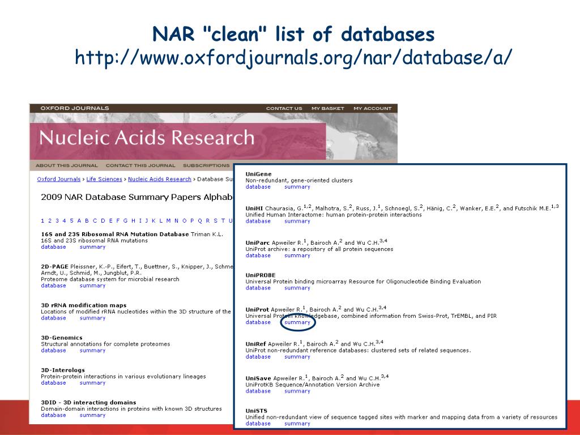
Task: Open database link for UniGene
Action: (x=258, y=187)
